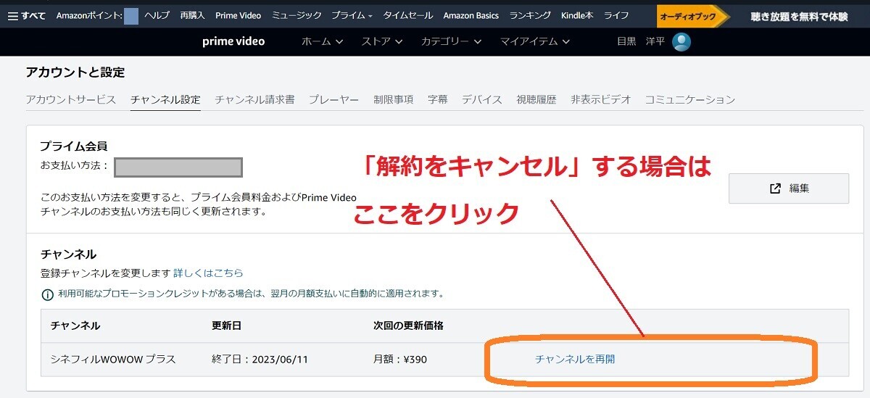Expand the マイアイテム dropdown menu
This screenshot has height=398, width=870.
coord(535,42)
